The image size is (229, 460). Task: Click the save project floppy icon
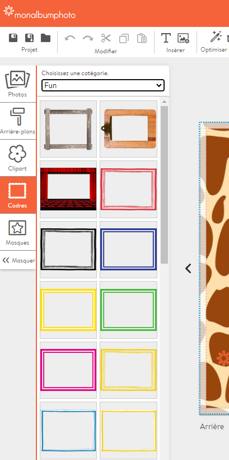tap(13, 38)
